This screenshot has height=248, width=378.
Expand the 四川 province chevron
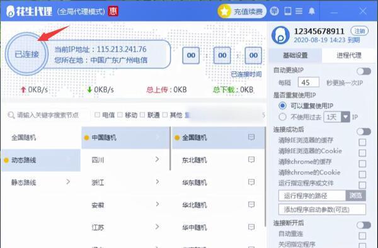pyautogui.click(x=157, y=159)
